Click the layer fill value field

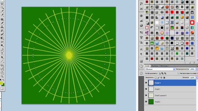tap(192, 78)
